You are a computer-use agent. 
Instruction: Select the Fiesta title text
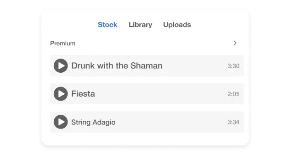coord(83,94)
